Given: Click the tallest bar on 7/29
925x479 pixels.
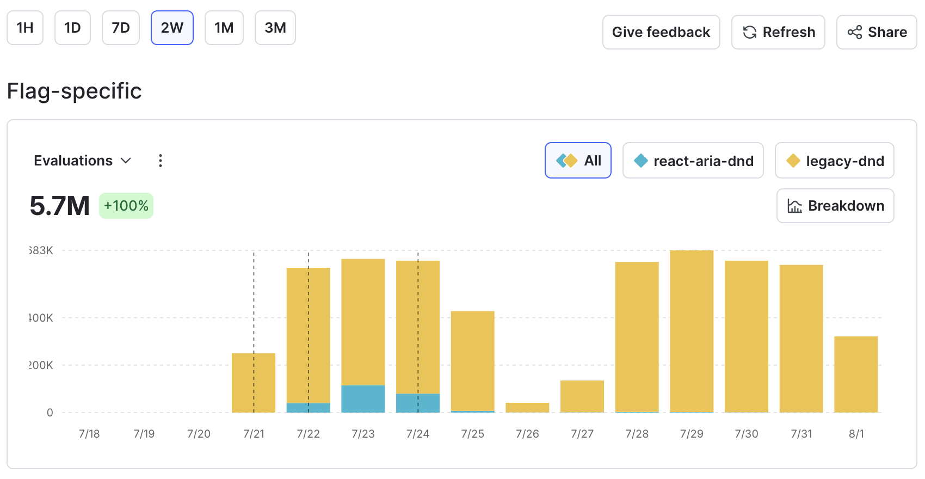Looking at the screenshot, I should (692, 331).
